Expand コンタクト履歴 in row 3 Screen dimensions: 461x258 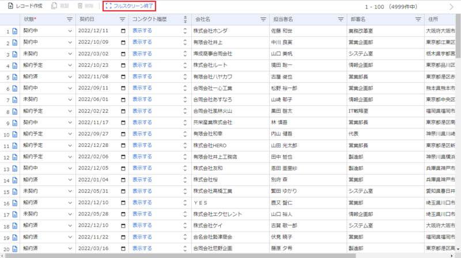click(185, 54)
